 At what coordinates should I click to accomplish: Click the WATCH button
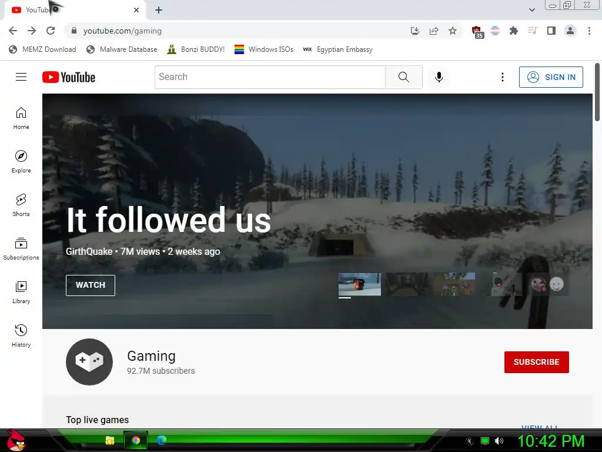[x=90, y=285]
